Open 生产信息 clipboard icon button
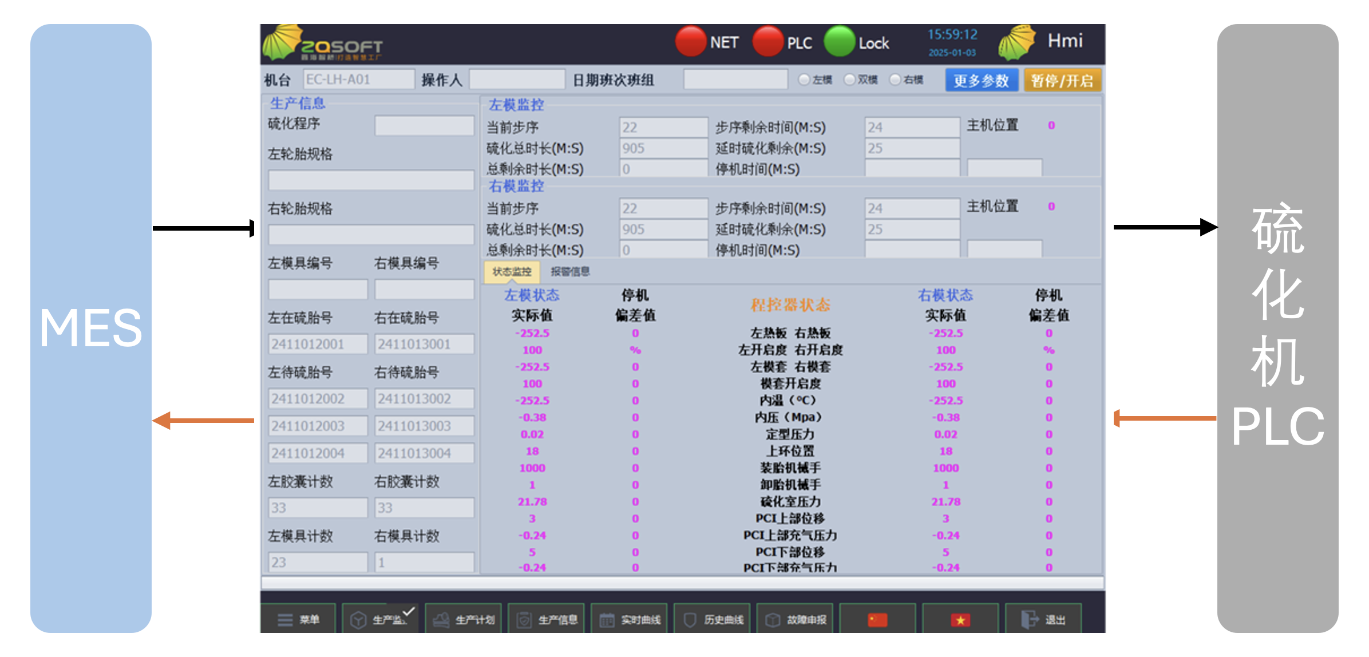Image resolution: width=1369 pixels, height=657 pixels. [x=524, y=620]
